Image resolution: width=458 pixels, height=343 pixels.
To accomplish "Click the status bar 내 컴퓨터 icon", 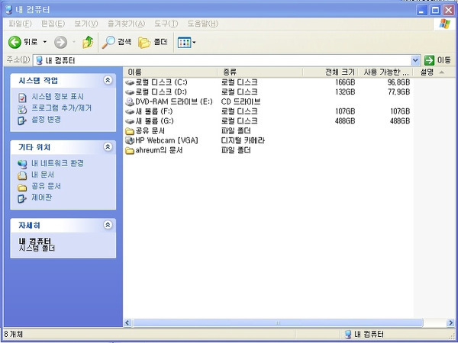I will click(348, 334).
